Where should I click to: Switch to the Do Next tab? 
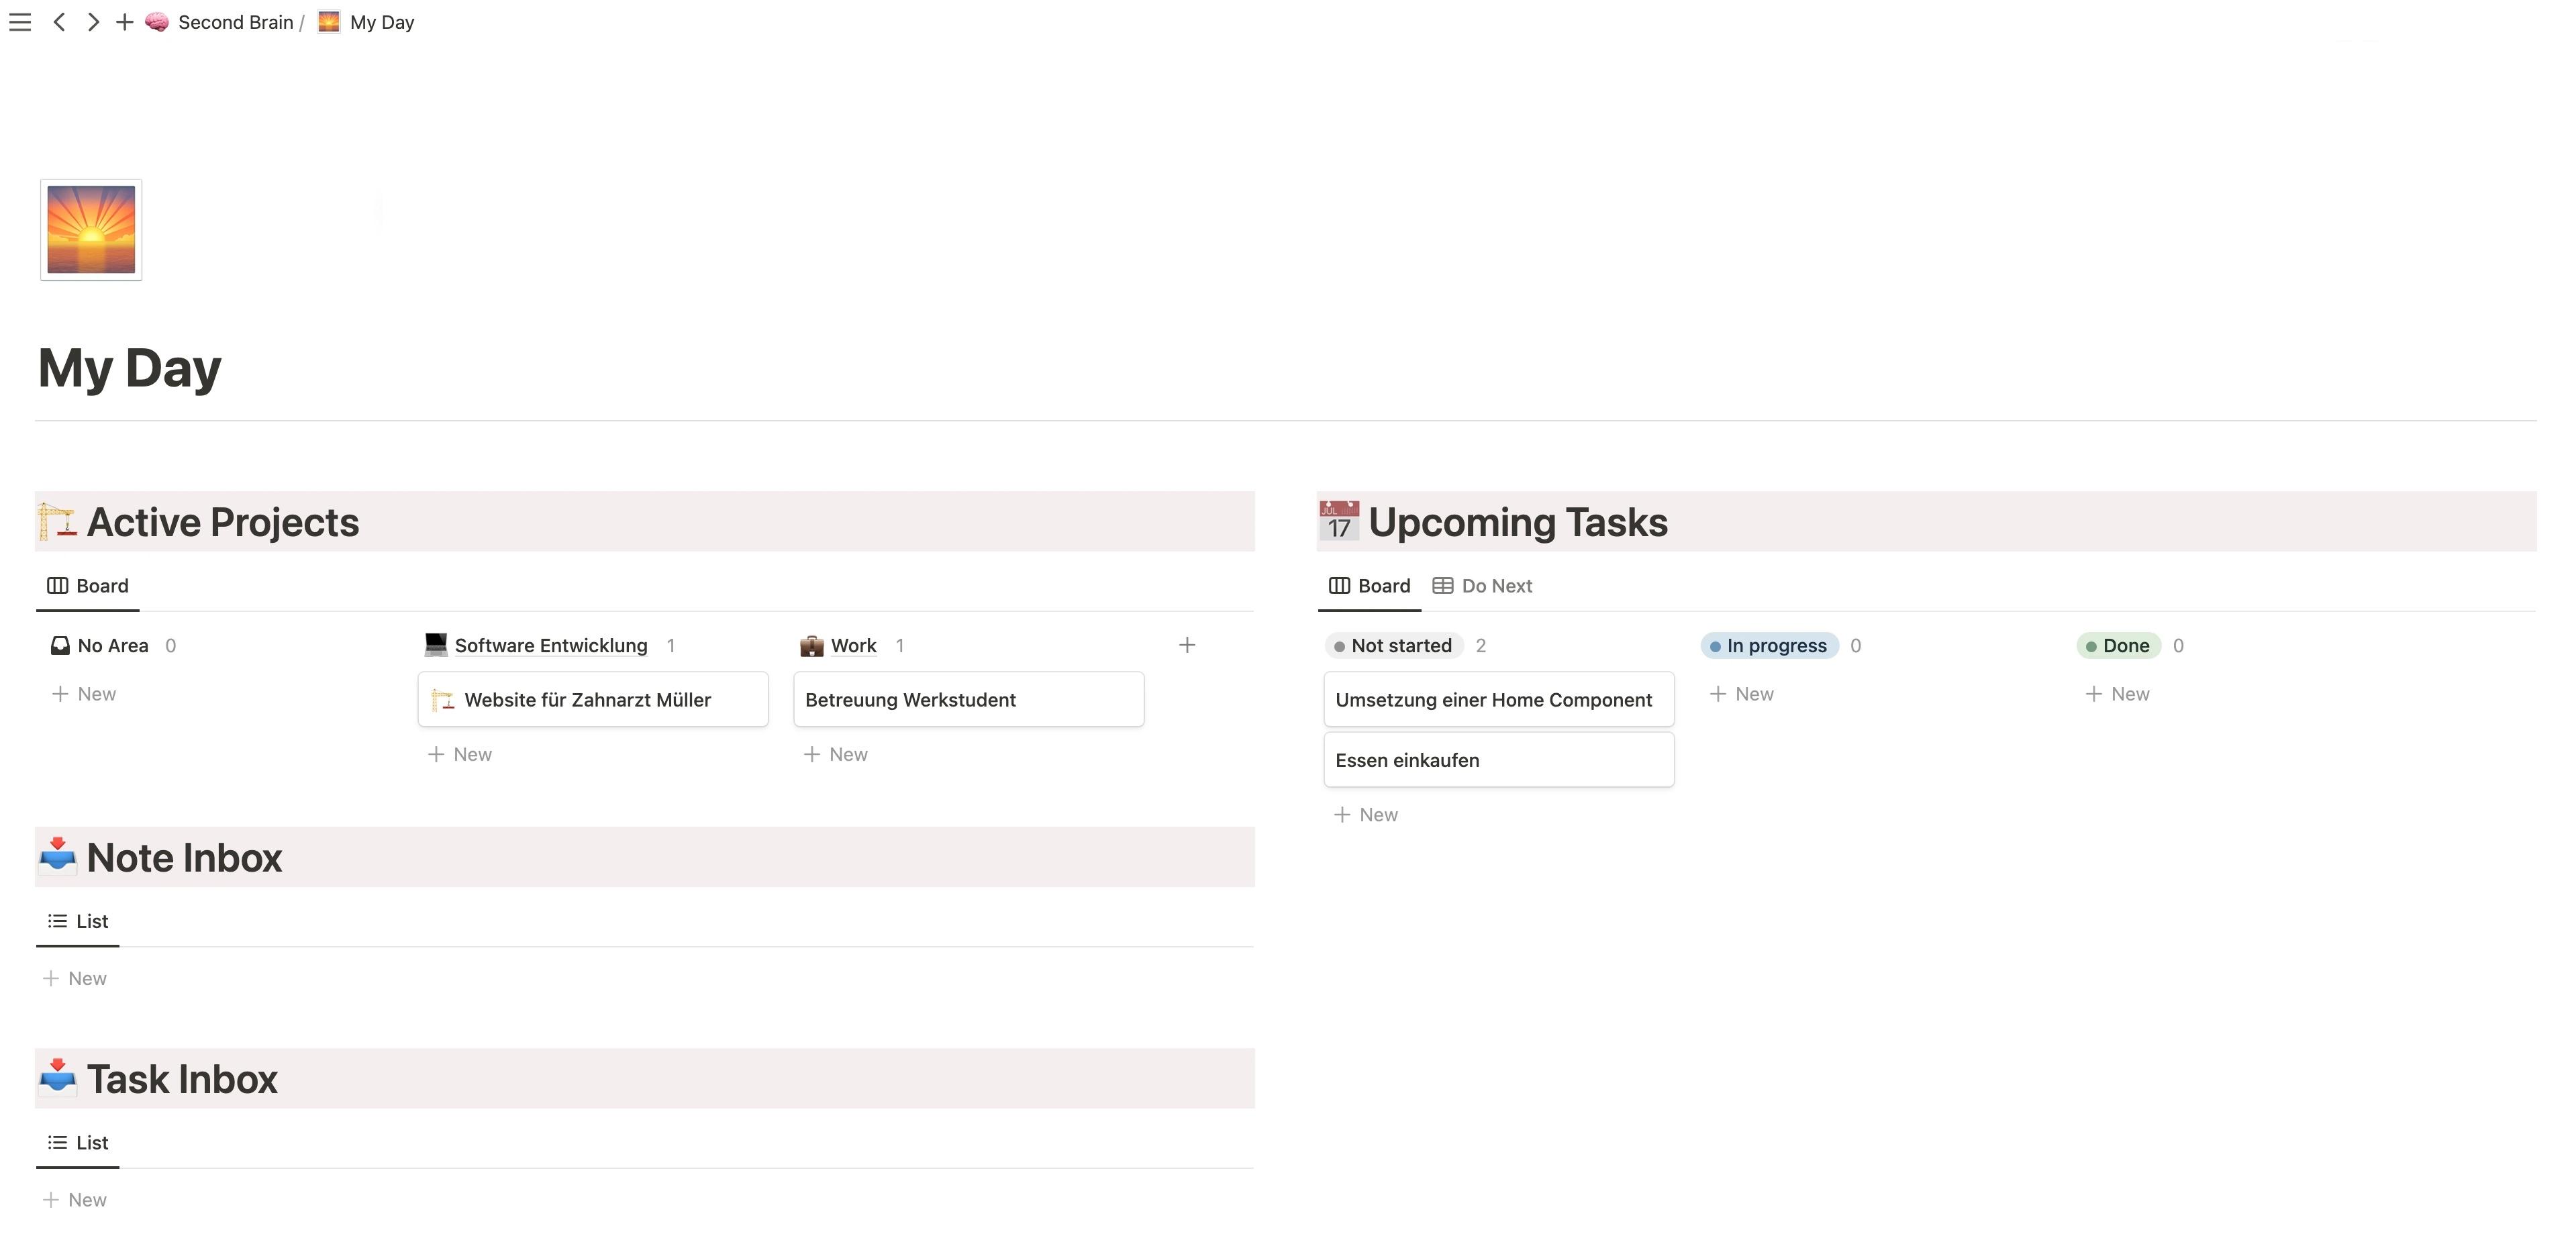point(1483,586)
